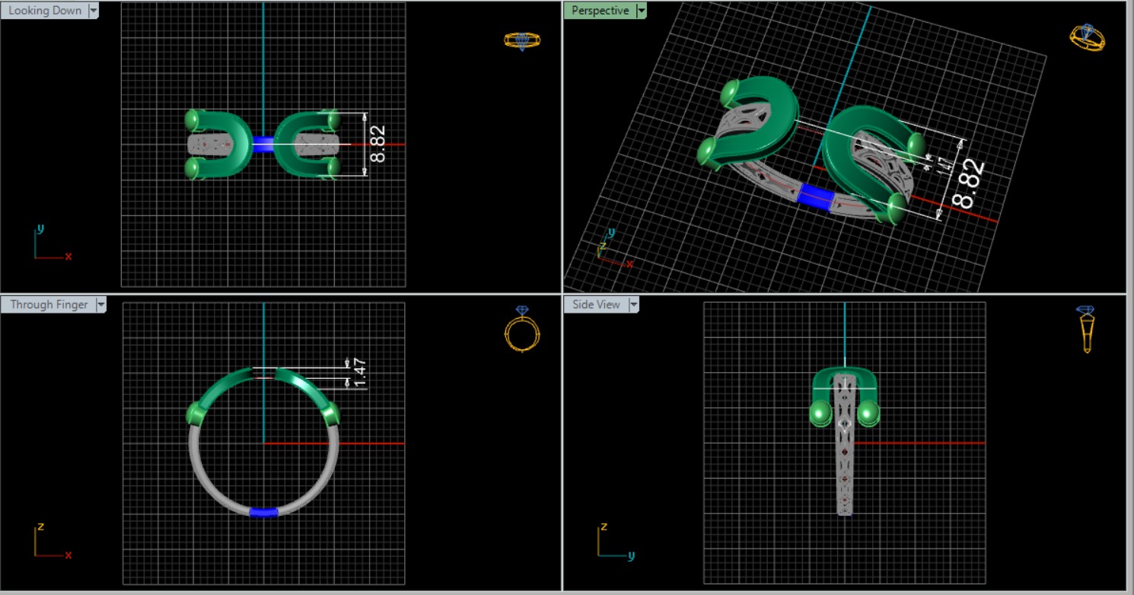Screen dimensions: 1134x595
Task: Select the blue band segment in Through Finger view
Action: point(263,512)
